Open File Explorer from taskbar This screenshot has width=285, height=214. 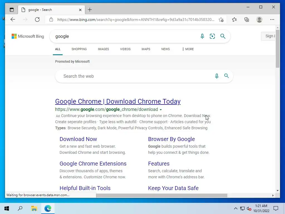tap(34, 208)
